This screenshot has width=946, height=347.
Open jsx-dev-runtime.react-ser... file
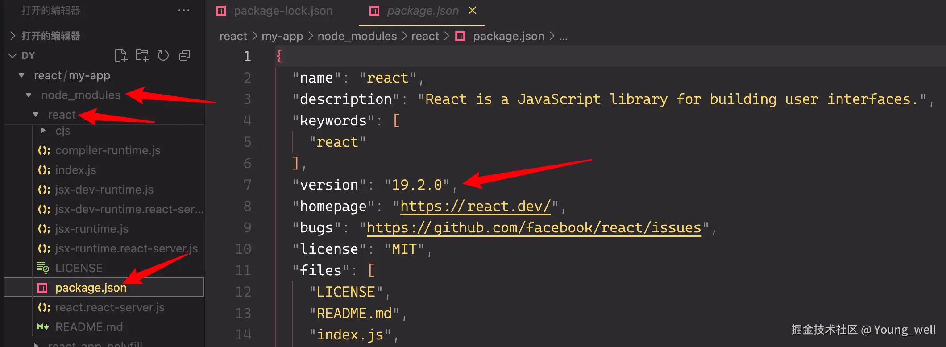coord(129,209)
